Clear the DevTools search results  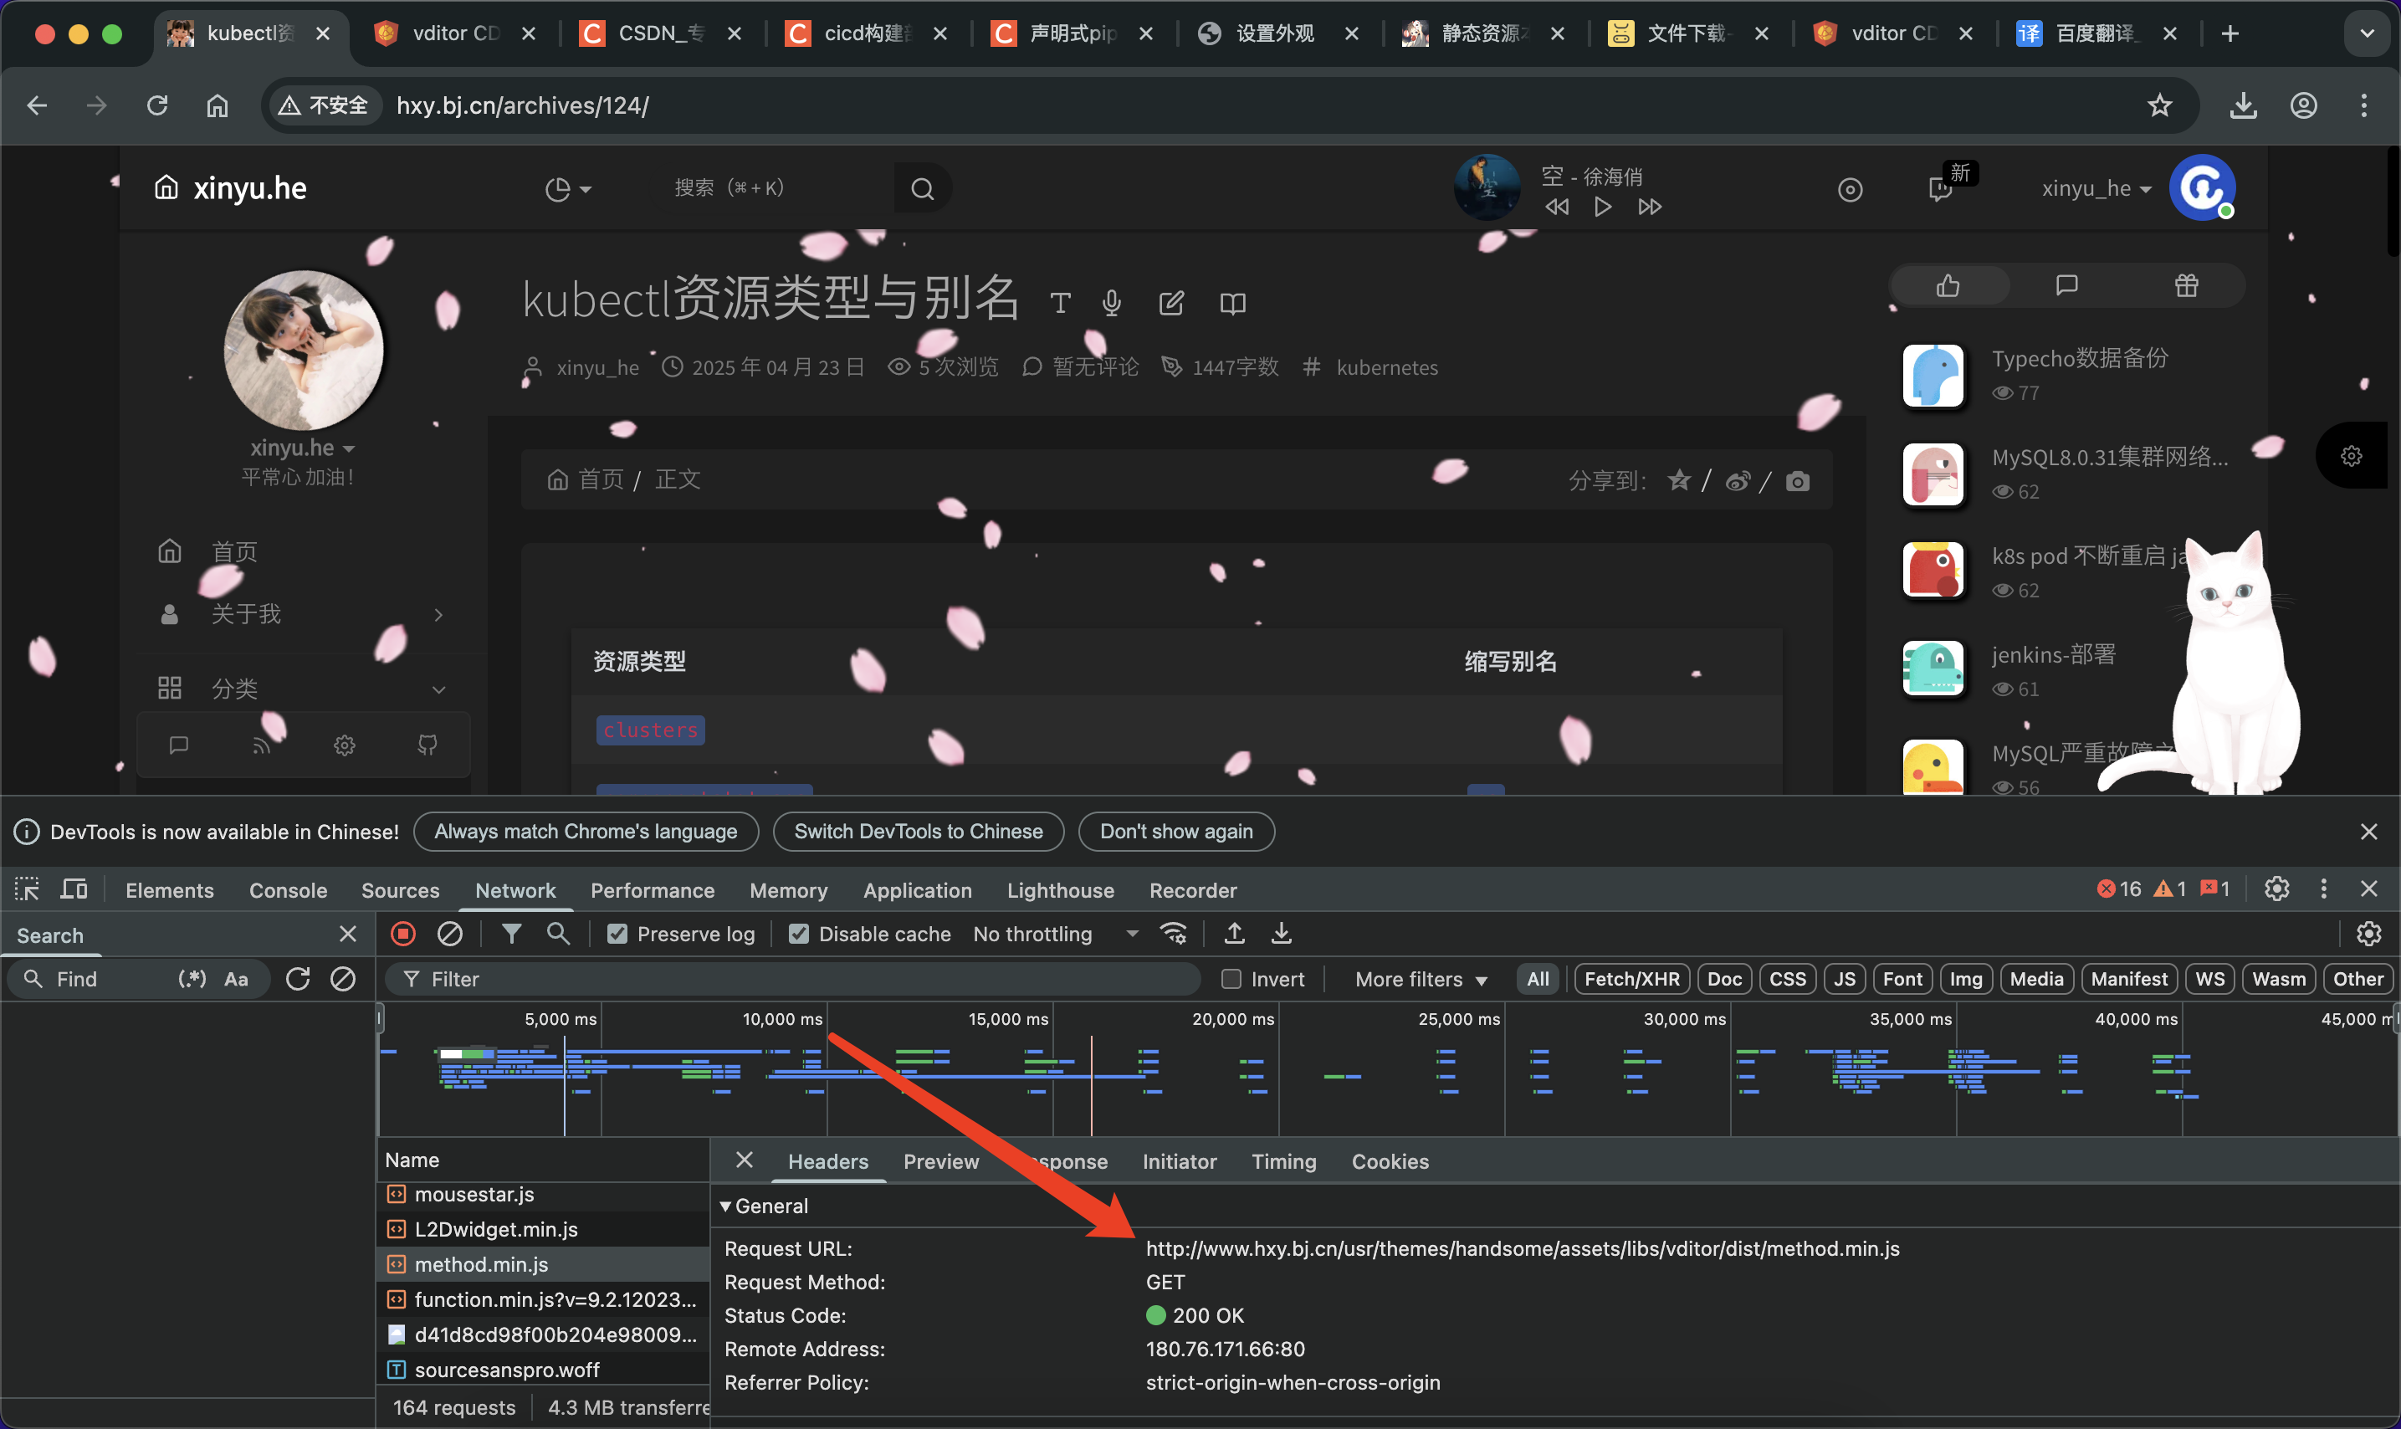click(x=343, y=978)
